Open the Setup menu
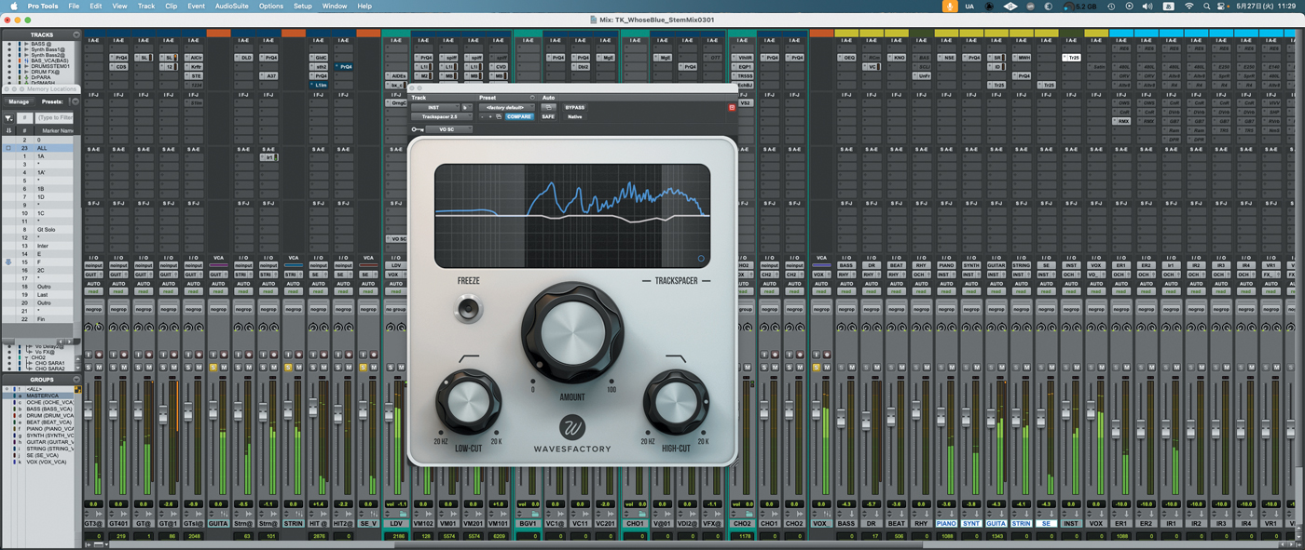Viewport: 1305px width, 550px height. pos(303,6)
